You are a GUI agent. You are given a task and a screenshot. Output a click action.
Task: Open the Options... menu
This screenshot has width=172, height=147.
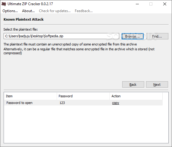pyautogui.click(x=10, y=11)
